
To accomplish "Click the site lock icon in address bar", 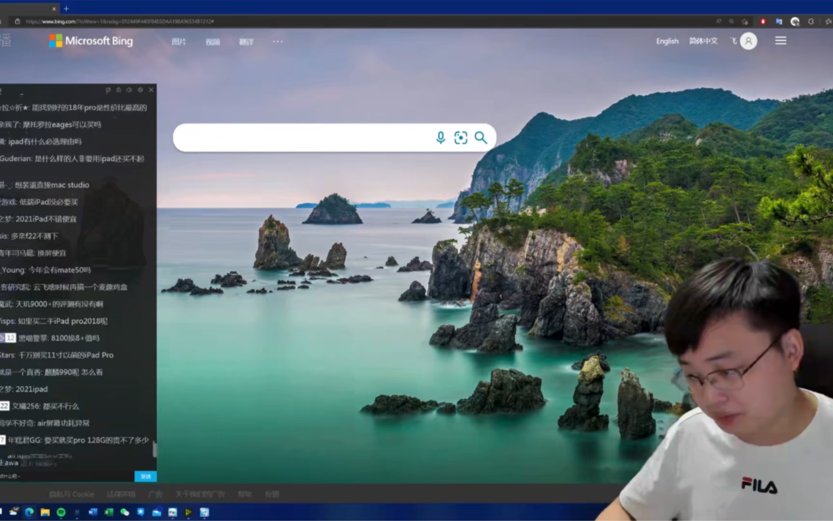I will [18, 21].
